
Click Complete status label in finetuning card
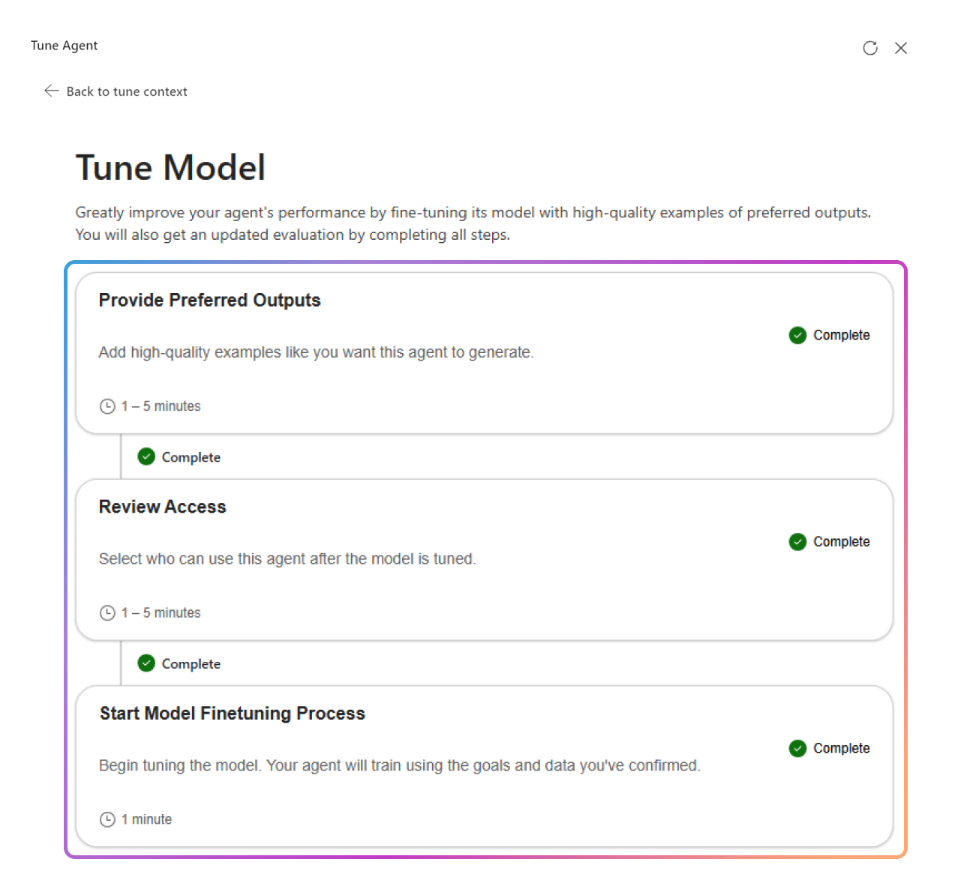[x=841, y=748]
